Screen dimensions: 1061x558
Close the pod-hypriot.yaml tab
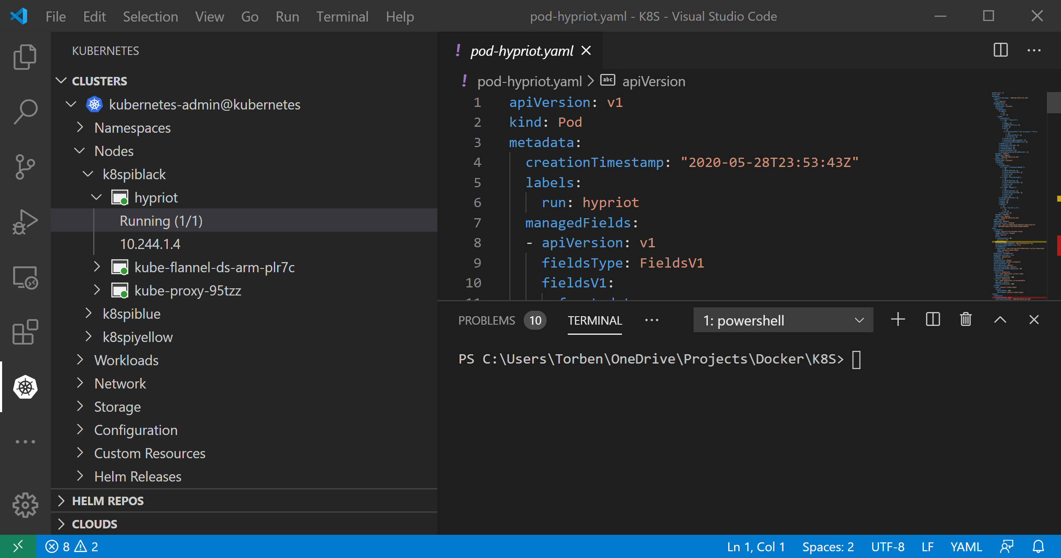[x=586, y=51]
